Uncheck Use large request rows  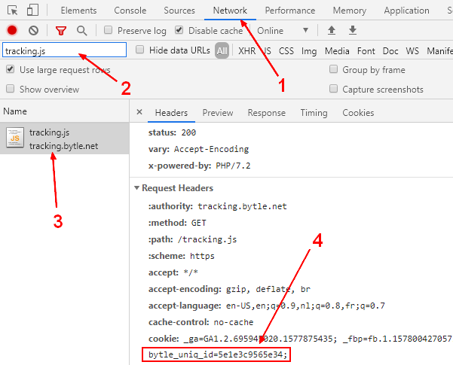click(10, 69)
